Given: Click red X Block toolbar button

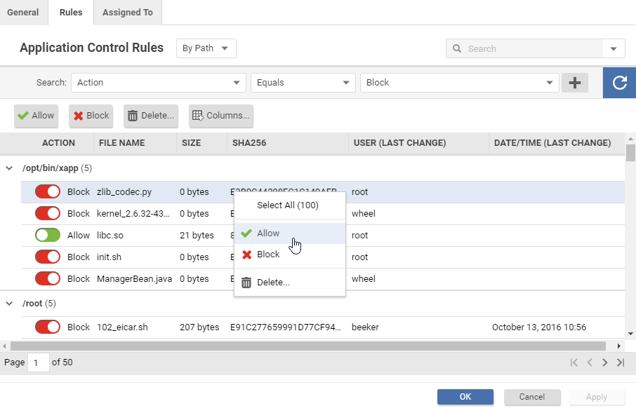Looking at the screenshot, I should 91,116.
